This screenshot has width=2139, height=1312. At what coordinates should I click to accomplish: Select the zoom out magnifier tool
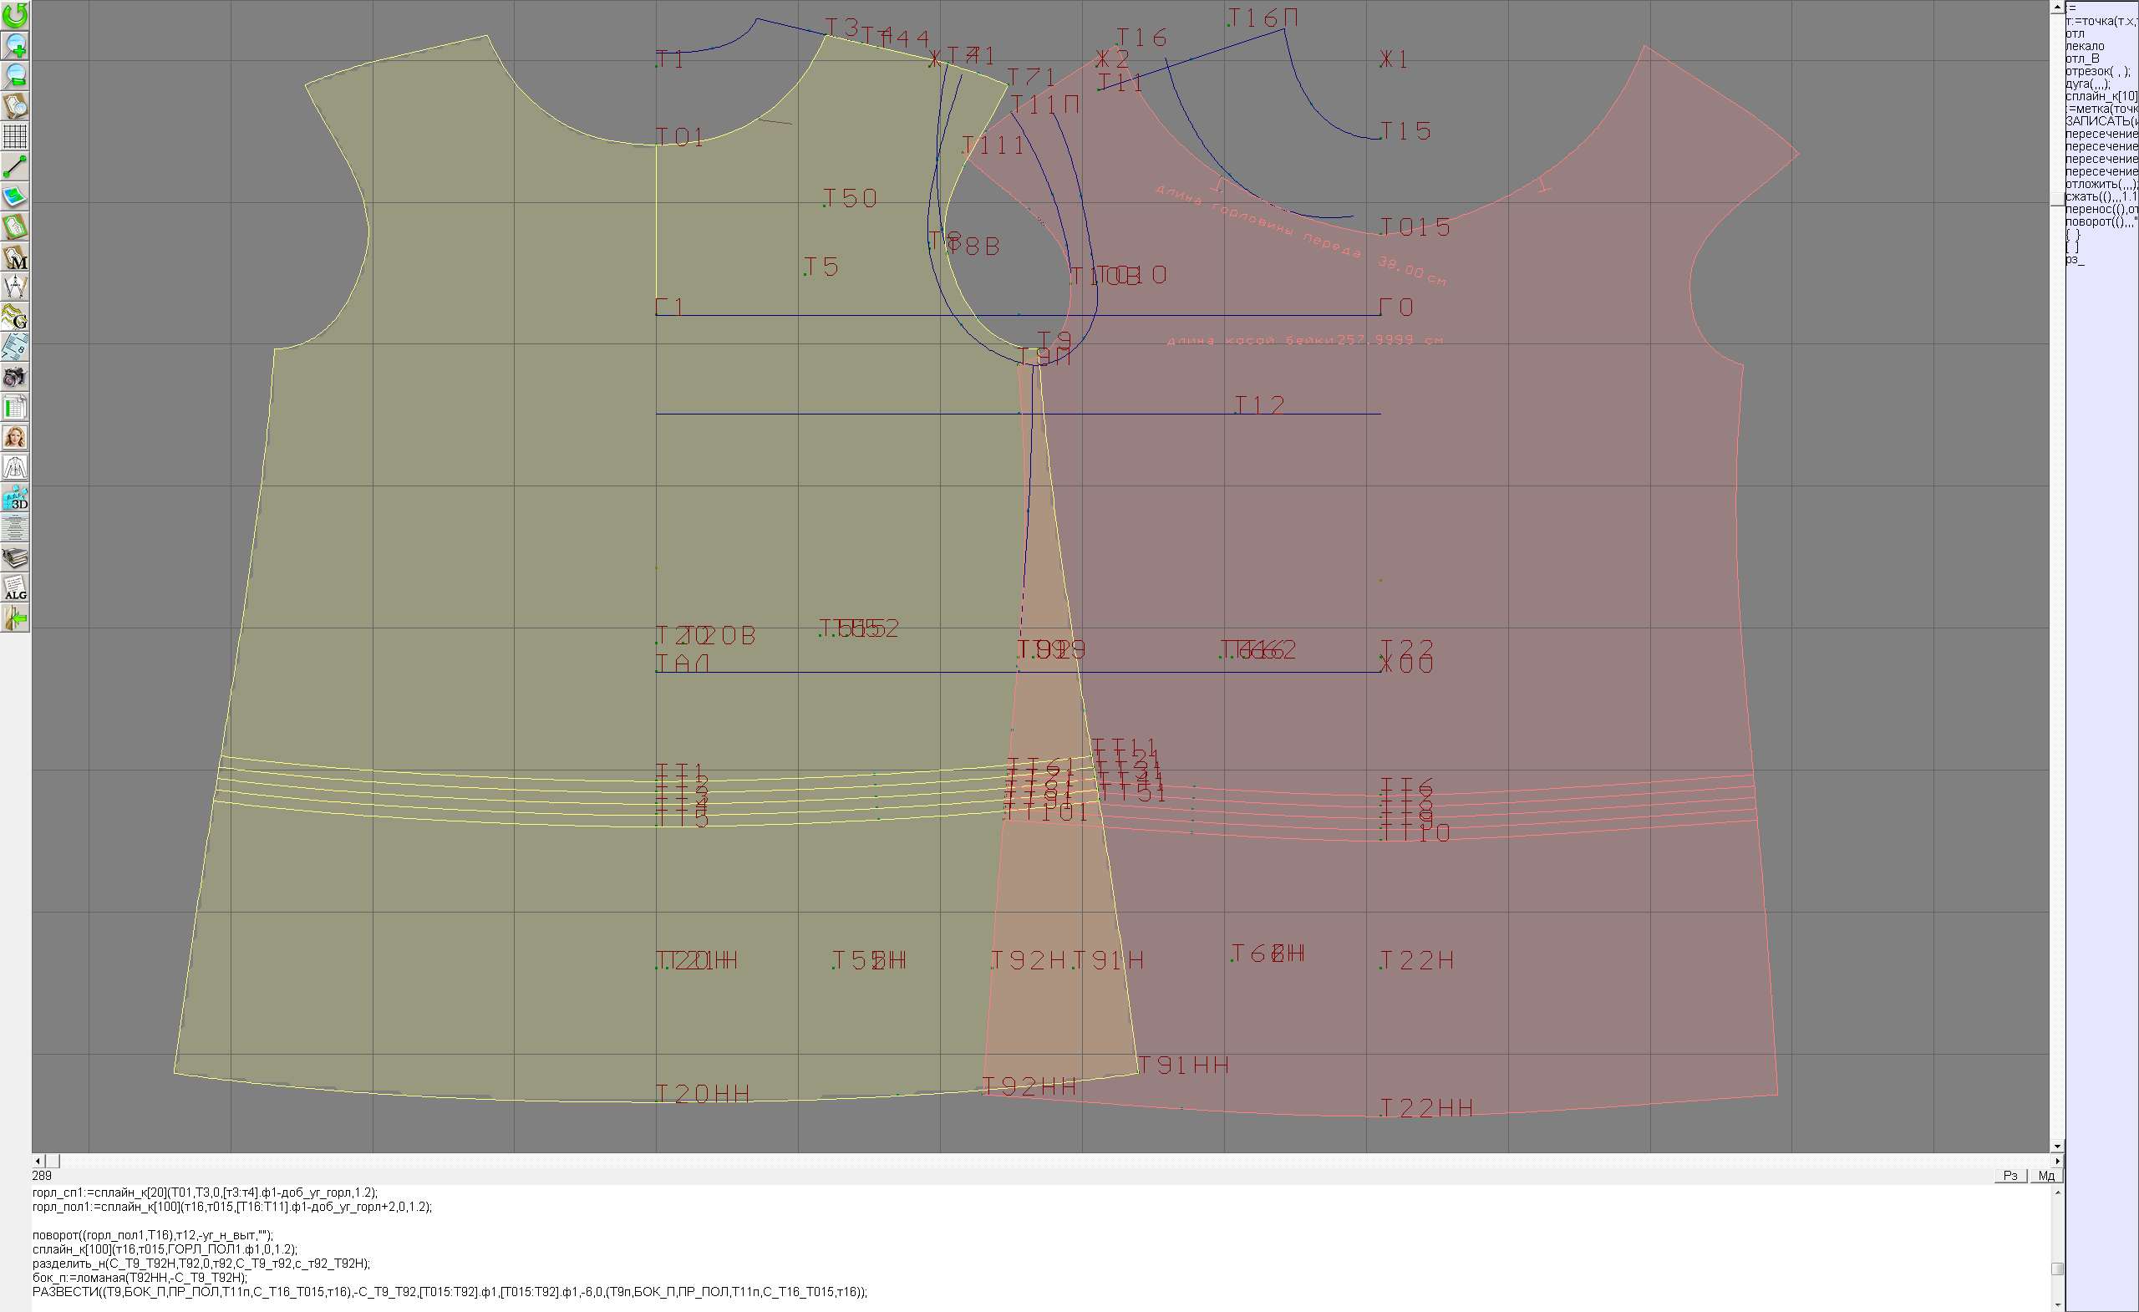click(15, 75)
